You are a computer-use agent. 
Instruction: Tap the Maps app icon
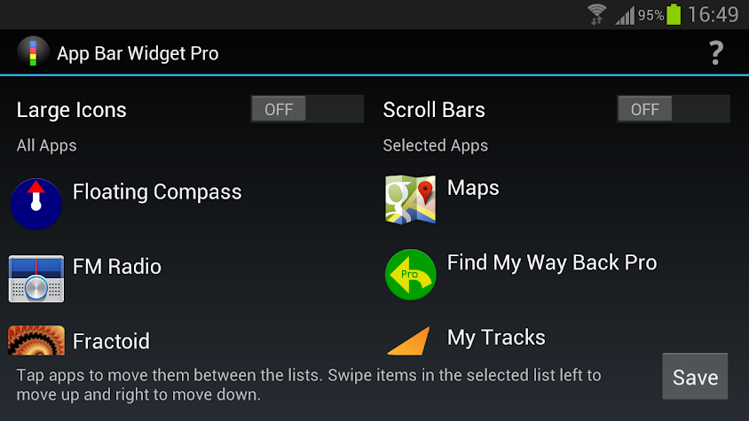(x=410, y=199)
